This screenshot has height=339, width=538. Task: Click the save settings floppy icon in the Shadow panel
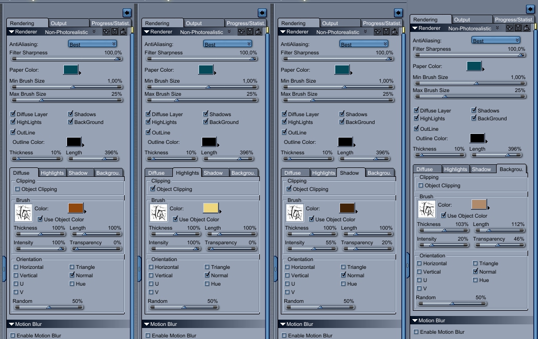(x=386, y=31)
